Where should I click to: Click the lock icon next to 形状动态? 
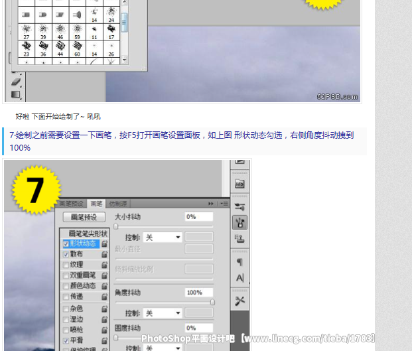[x=104, y=244]
